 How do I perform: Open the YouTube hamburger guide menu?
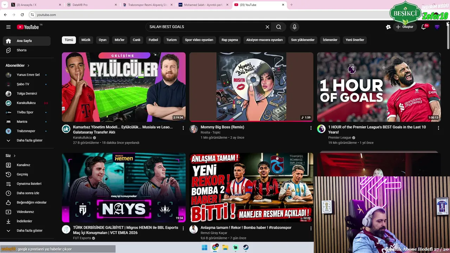click(x=8, y=27)
